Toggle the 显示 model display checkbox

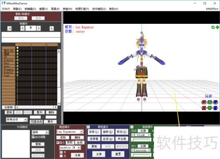click(58, 143)
